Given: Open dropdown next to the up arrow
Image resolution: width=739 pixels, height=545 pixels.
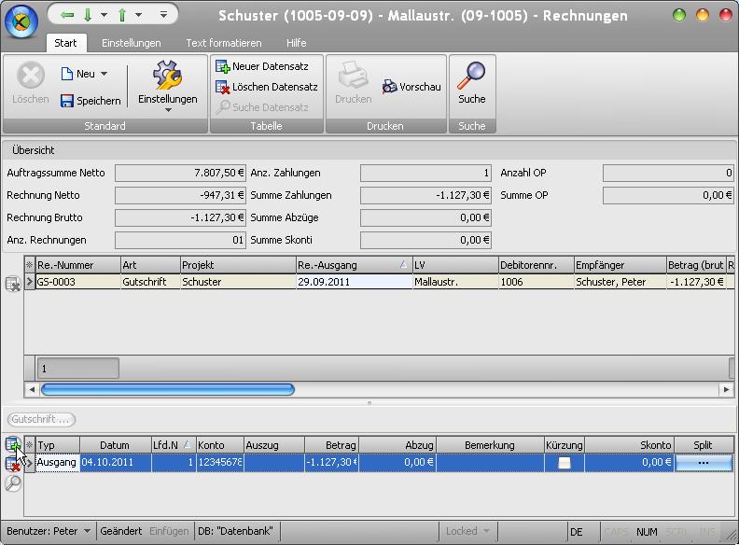Looking at the screenshot, I should tap(138, 15).
